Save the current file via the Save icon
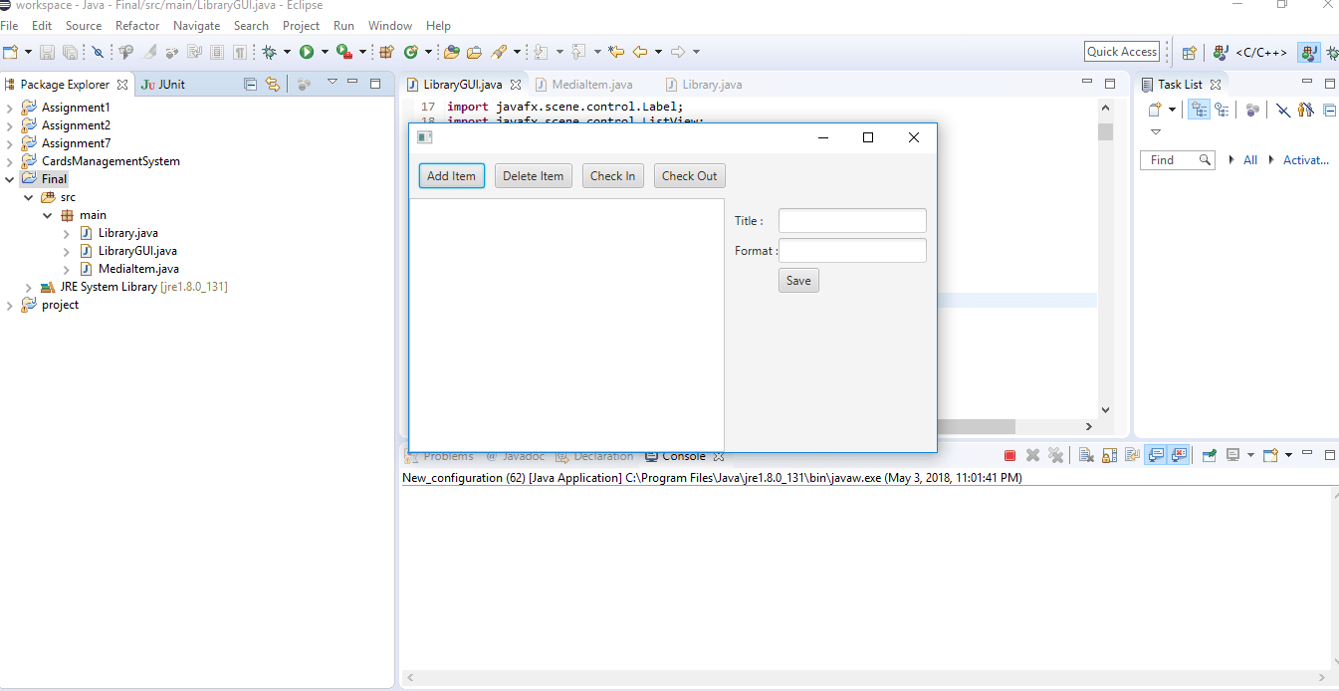Screen dimensions: 1339x691 46,52
